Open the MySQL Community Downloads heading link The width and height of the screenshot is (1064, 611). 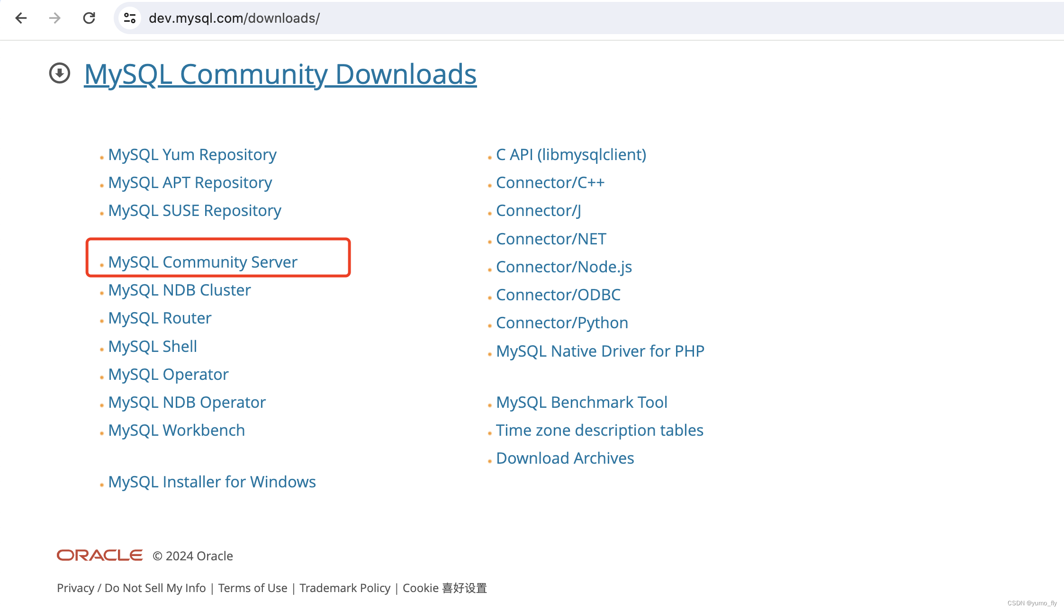[x=280, y=74]
